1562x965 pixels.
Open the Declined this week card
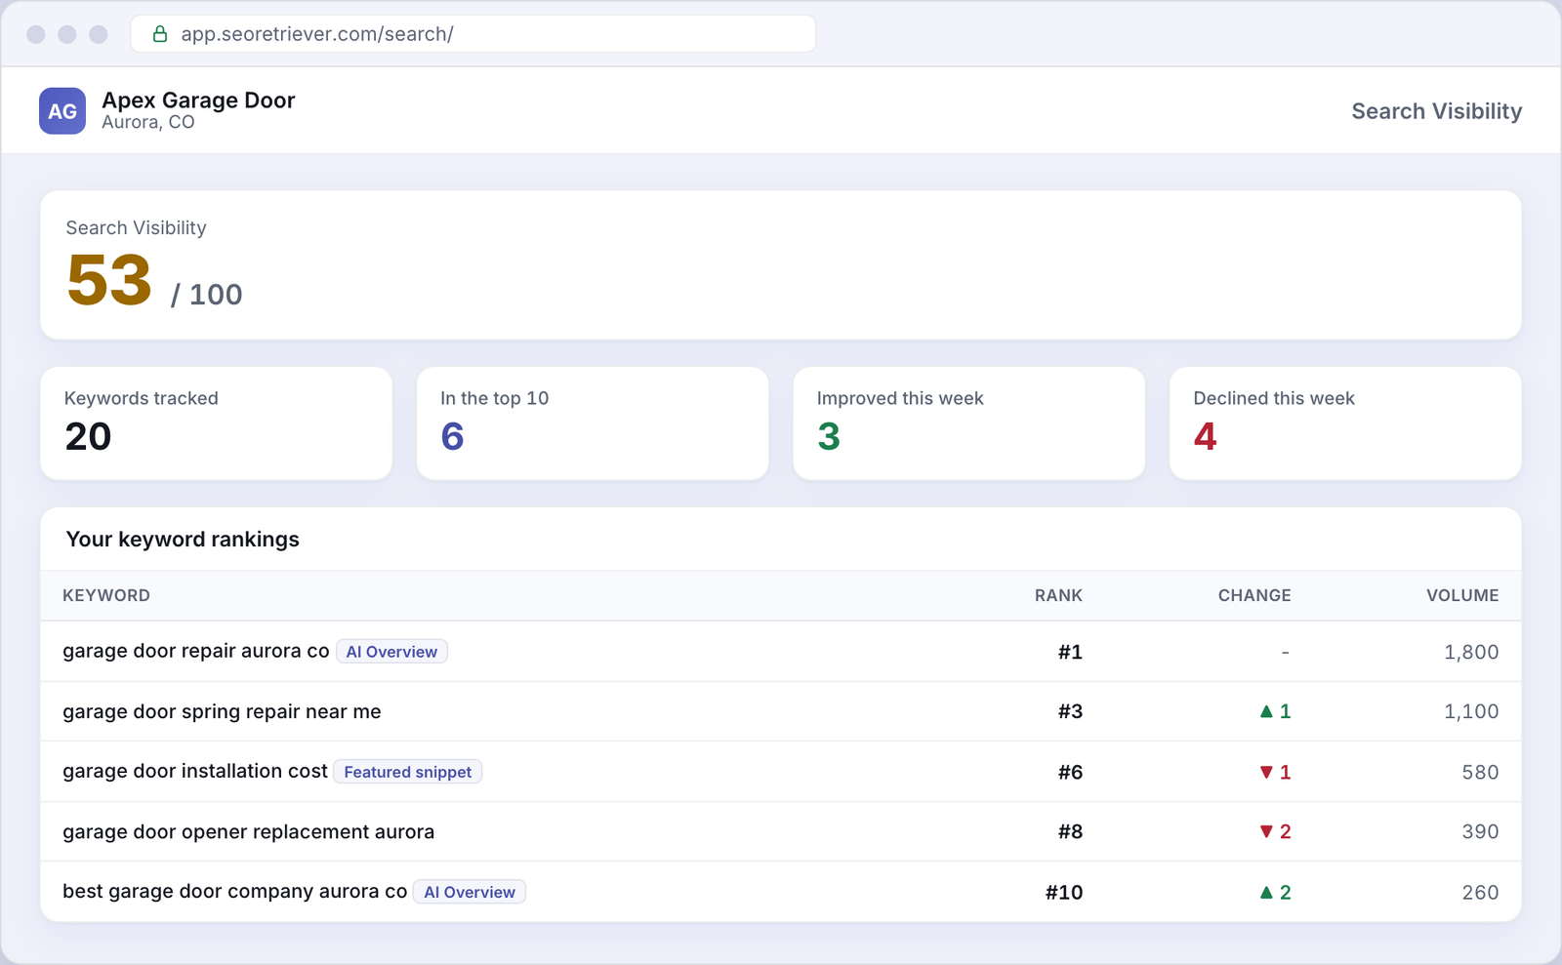tap(1345, 423)
